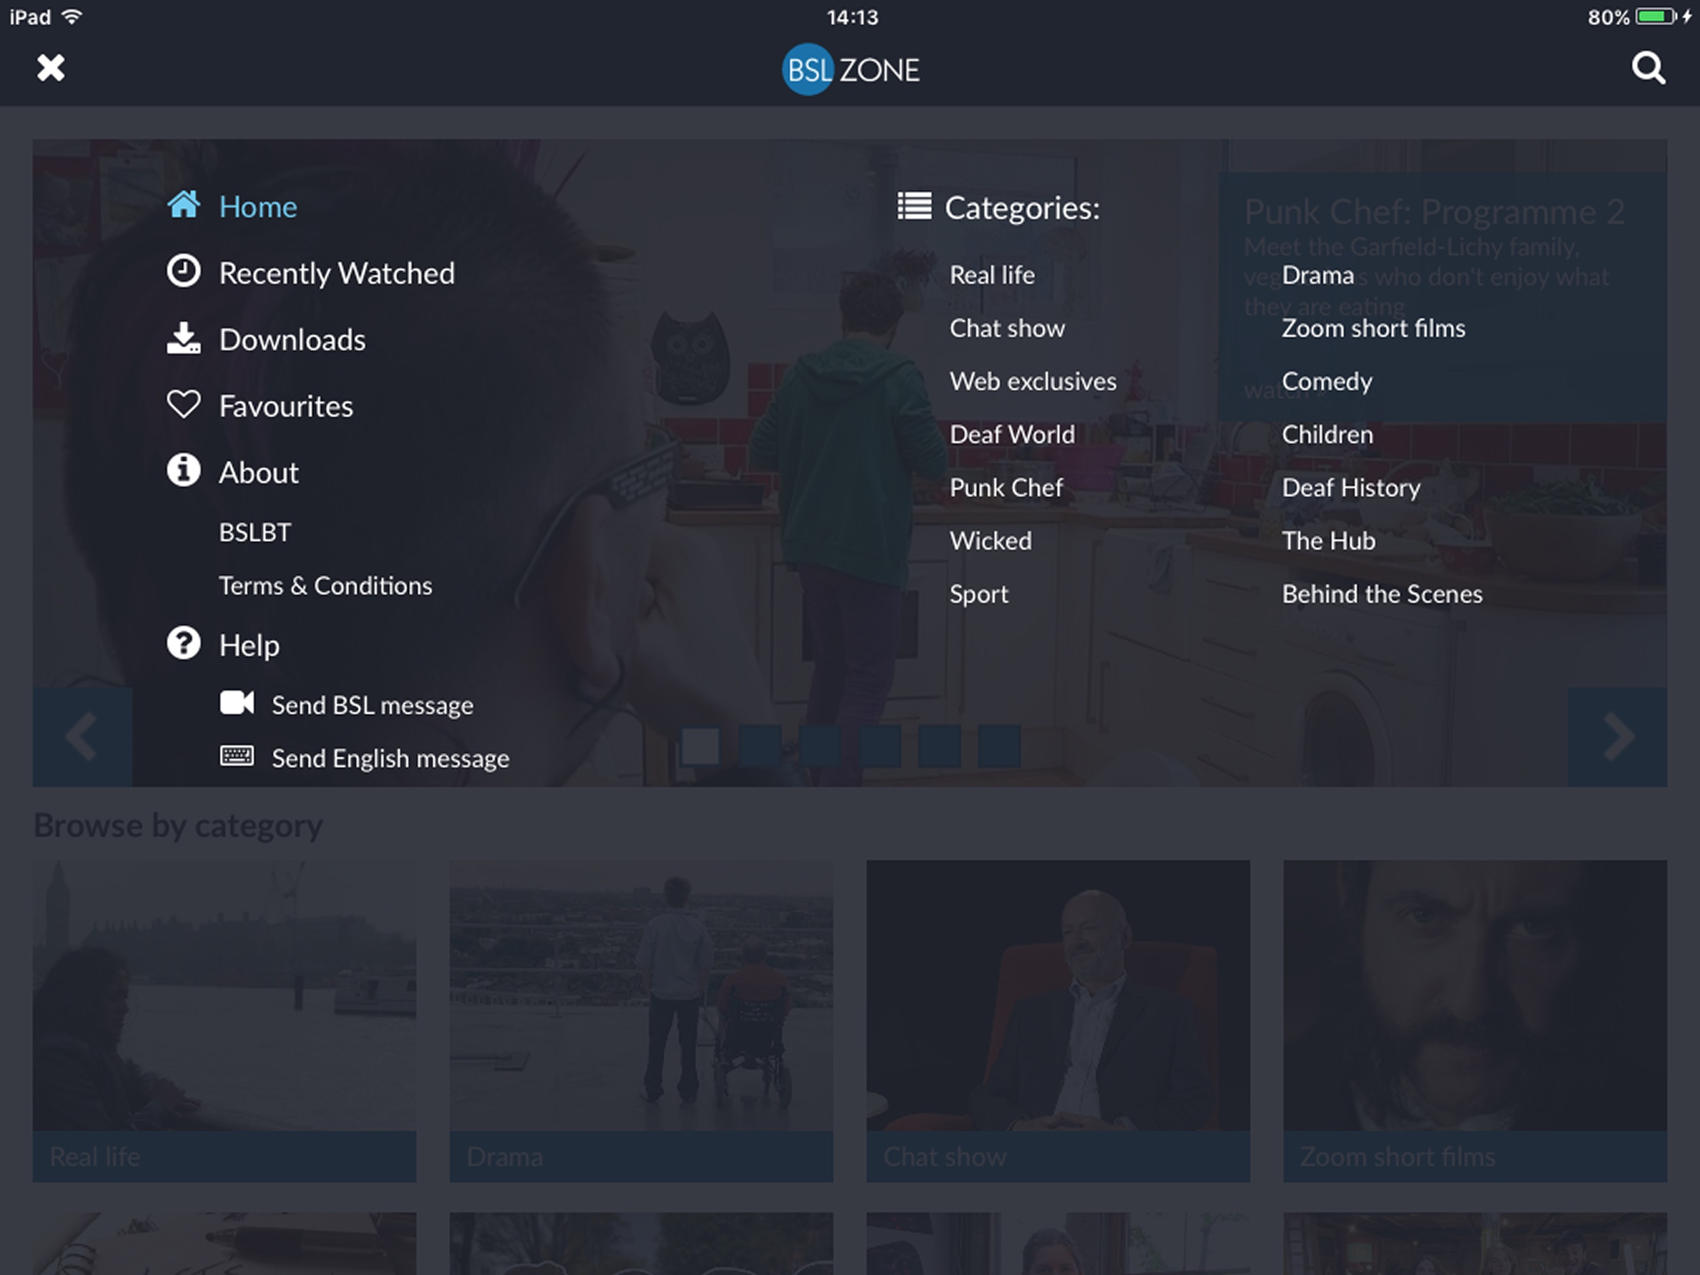Viewport: 1700px width, 1275px height.
Task: Choose the Deaf World category
Action: pyautogui.click(x=1012, y=435)
